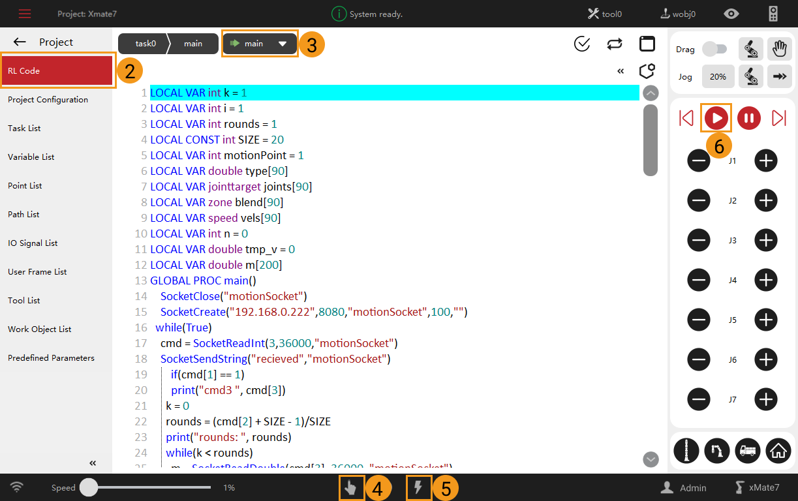Screen dimensions: 798x501
Task: Click the robot icon beside Drag
Action: (x=751, y=49)
